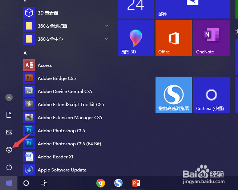Viewport: 238px width, 190px height.
Task: Select 'Adobe Extension Manager CS5' entry text
Action: tap(70, 118)
